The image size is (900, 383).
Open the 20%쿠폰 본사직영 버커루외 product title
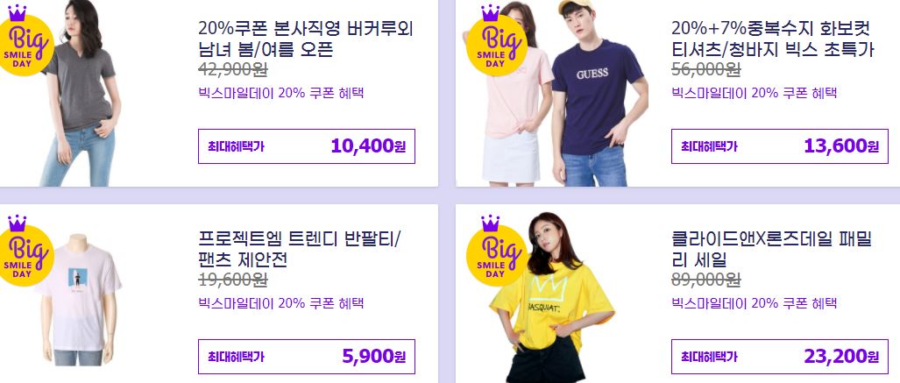(x=306, y=39)
